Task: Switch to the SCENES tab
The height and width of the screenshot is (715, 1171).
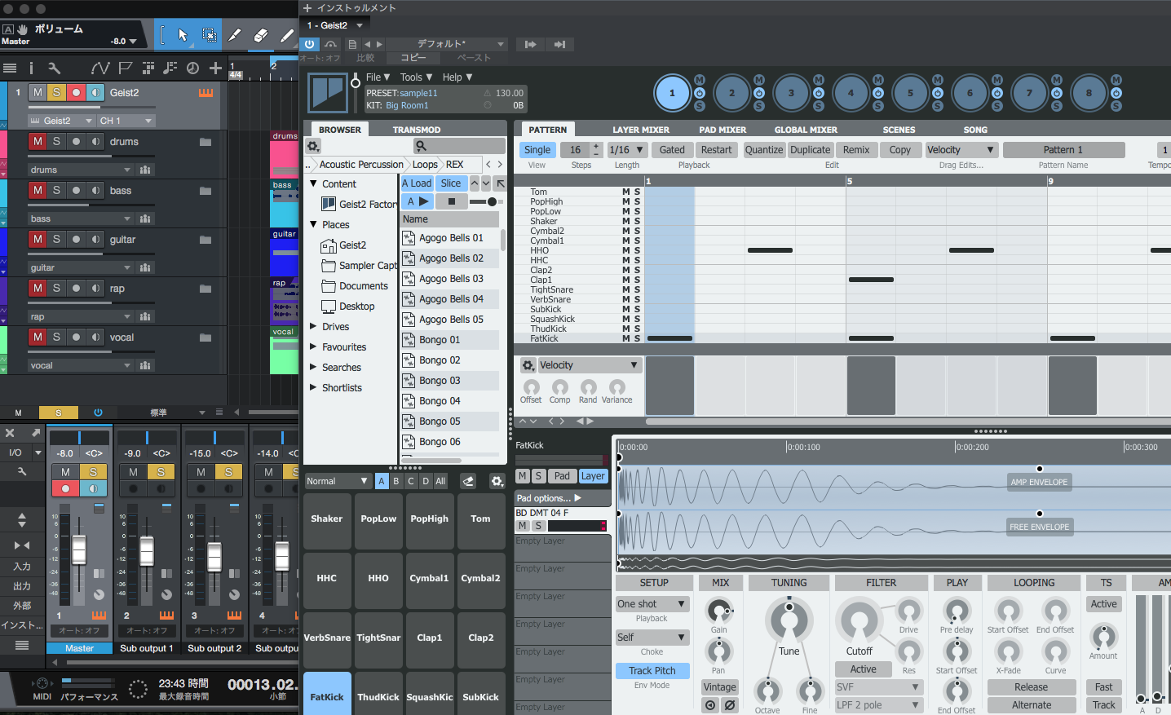Action: pos(899,130)
